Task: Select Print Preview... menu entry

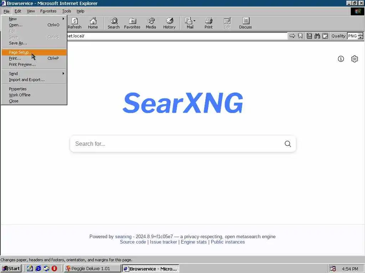Action: point(34,64)
